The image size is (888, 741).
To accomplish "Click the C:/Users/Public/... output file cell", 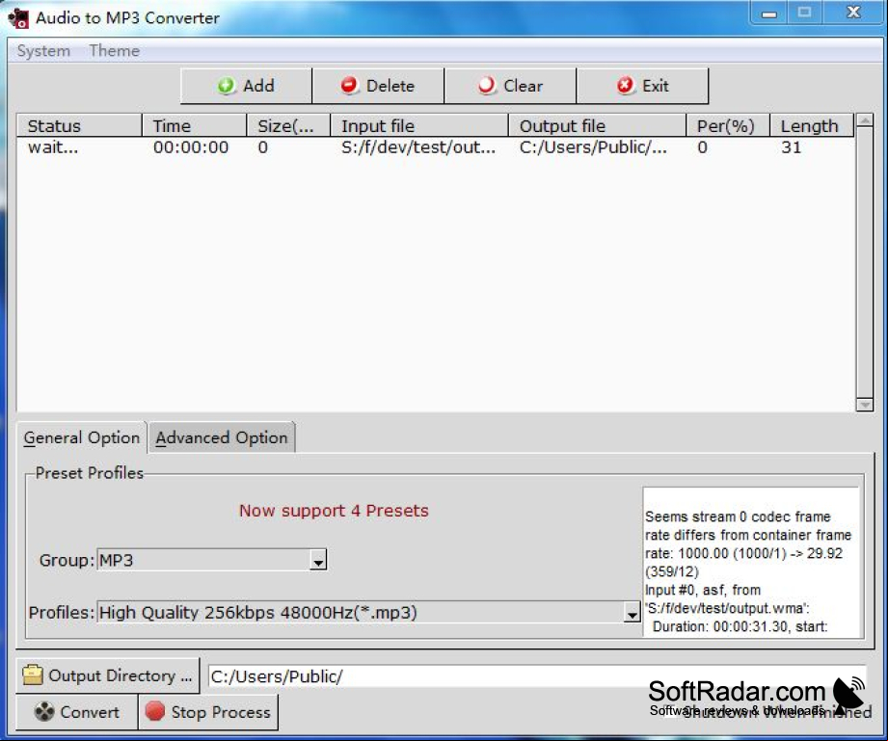I will point(593,147).
